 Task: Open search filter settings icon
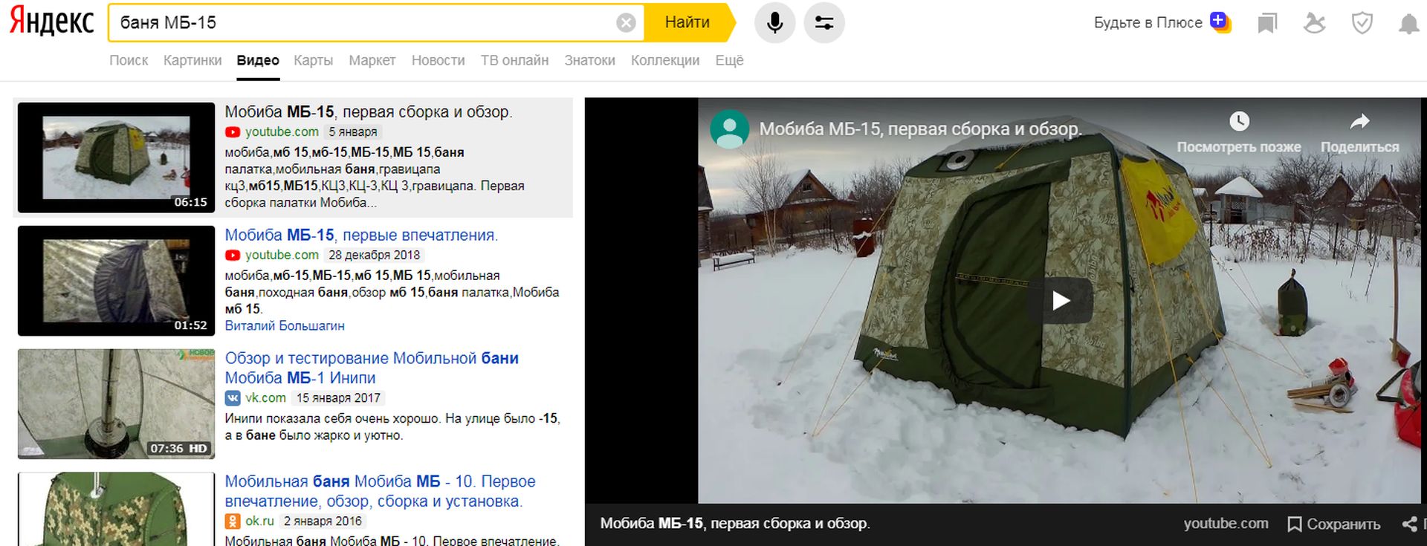pyautogui.click(x=823, y=23)
